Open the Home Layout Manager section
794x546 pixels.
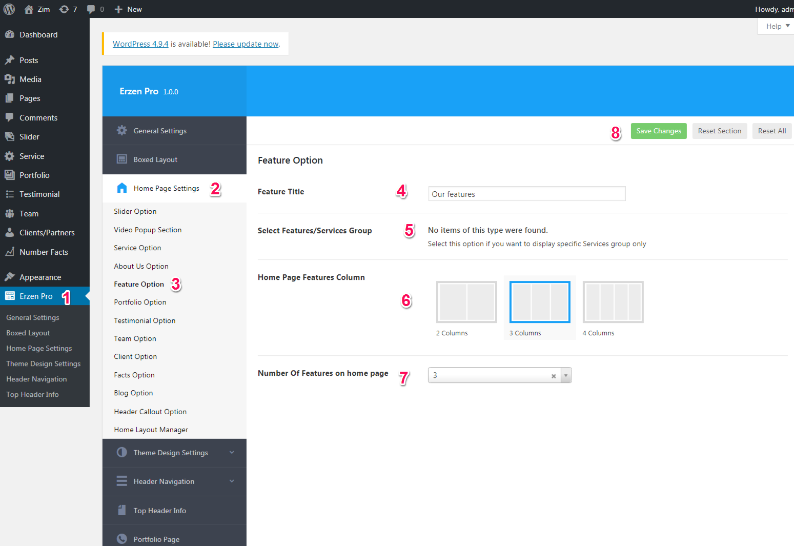click(x=151, y=430)
